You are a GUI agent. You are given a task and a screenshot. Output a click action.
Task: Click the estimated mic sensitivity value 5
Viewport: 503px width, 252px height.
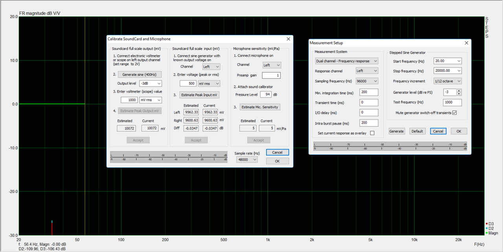point(248,128)
